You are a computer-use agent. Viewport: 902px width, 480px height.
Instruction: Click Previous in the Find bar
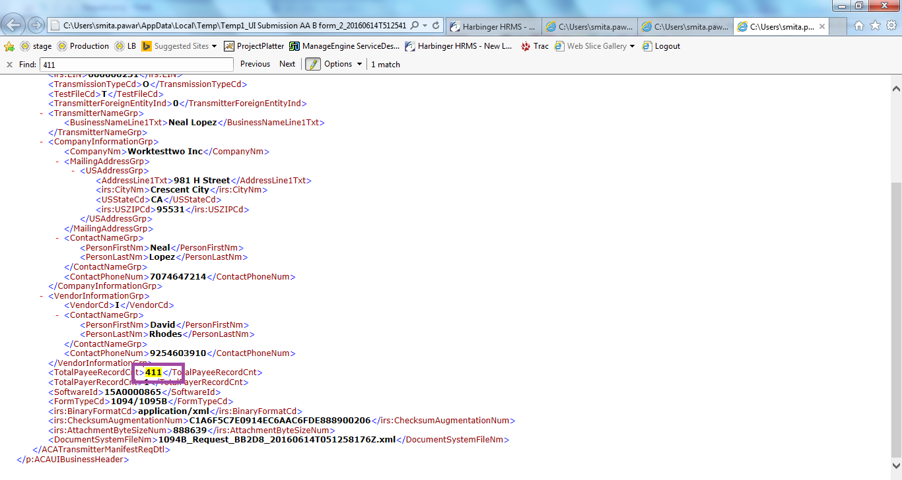(x=255, y=64)
